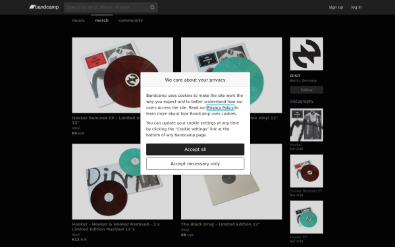
Task: Open the 2 x Limited Edition Marbled 12"s image
Action: 122,182
